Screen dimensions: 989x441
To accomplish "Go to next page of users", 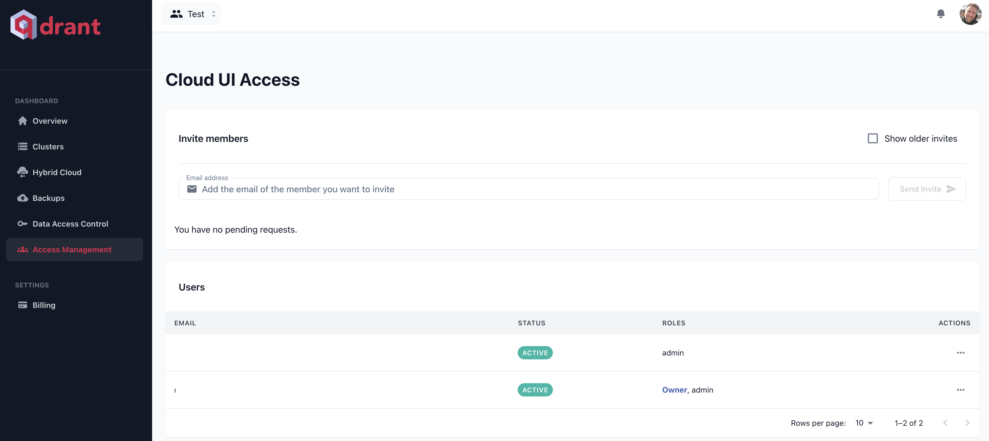I will coord(967,423).
